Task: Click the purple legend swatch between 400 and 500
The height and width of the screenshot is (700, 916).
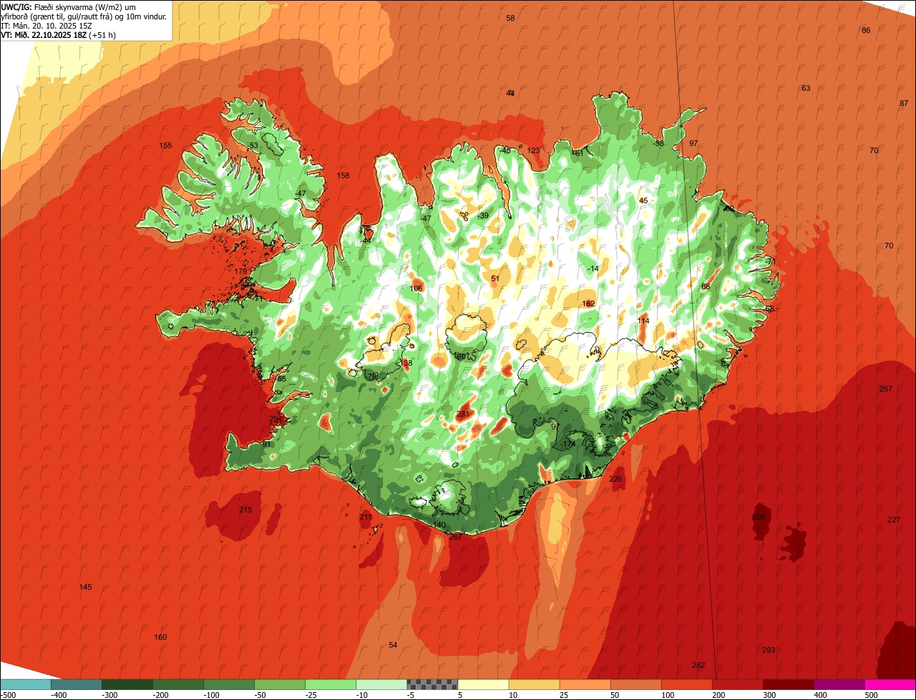Action: click(x=839, y=684)
